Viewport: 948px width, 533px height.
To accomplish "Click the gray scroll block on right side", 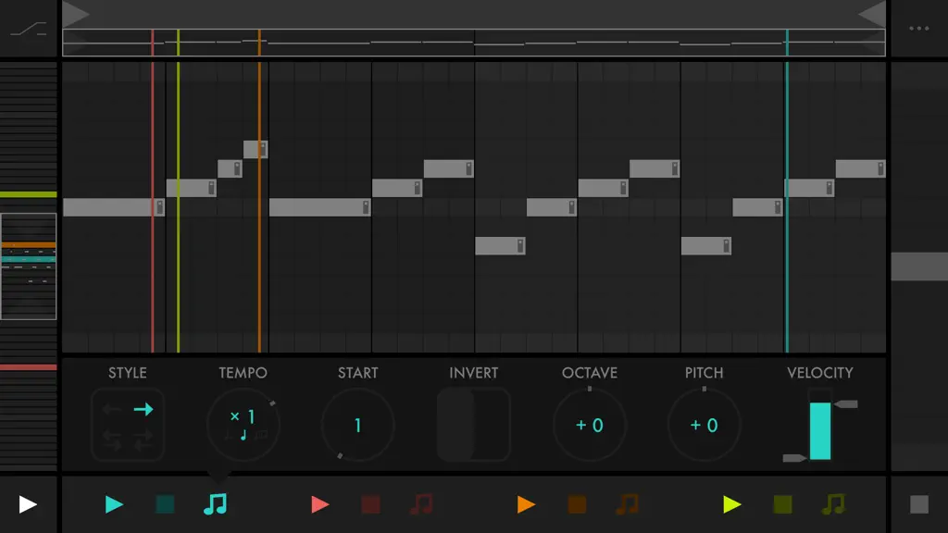I will tap(919, 266).
